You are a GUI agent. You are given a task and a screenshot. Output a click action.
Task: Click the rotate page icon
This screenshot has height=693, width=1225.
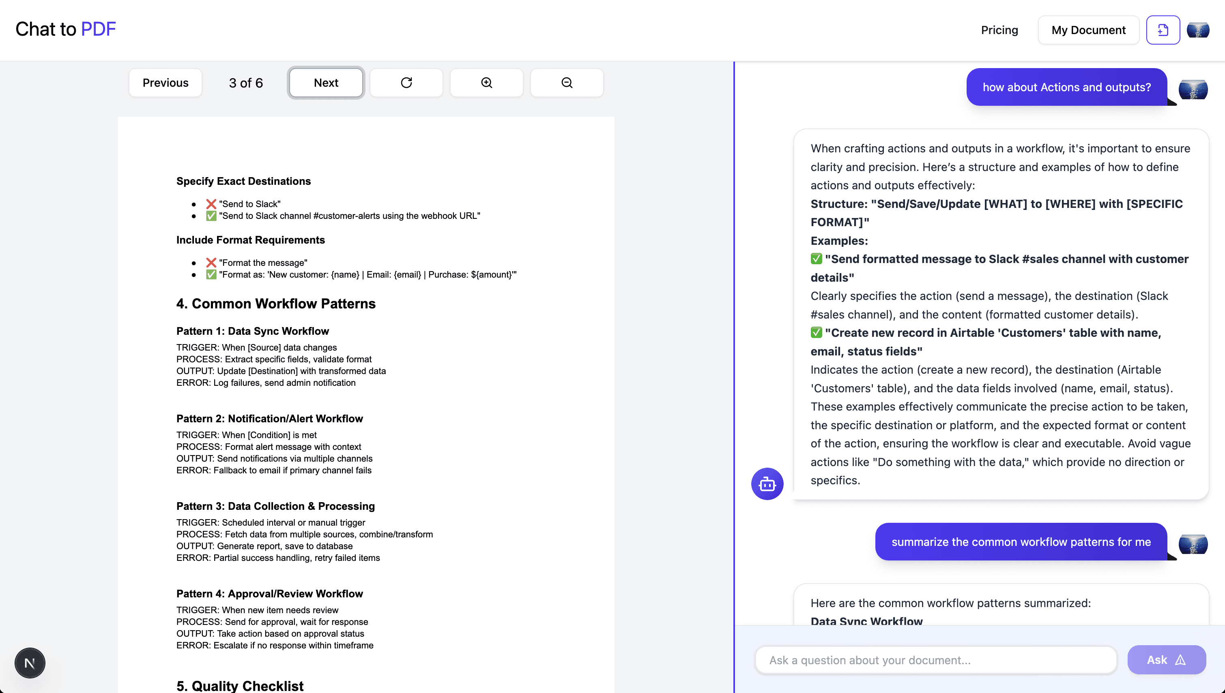tap(406, 83)
